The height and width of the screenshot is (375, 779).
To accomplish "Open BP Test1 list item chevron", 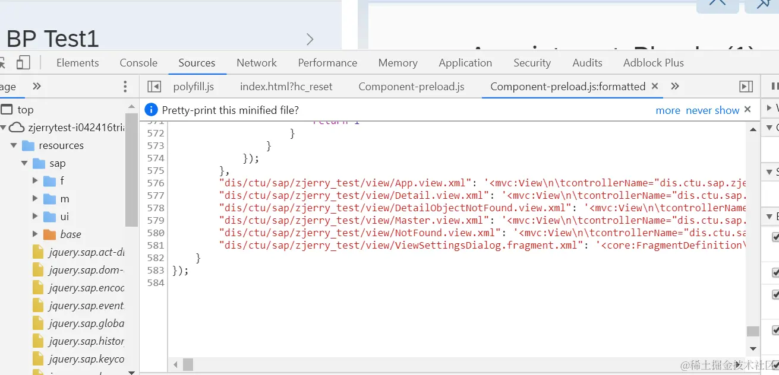I will [x=310, y=39].
